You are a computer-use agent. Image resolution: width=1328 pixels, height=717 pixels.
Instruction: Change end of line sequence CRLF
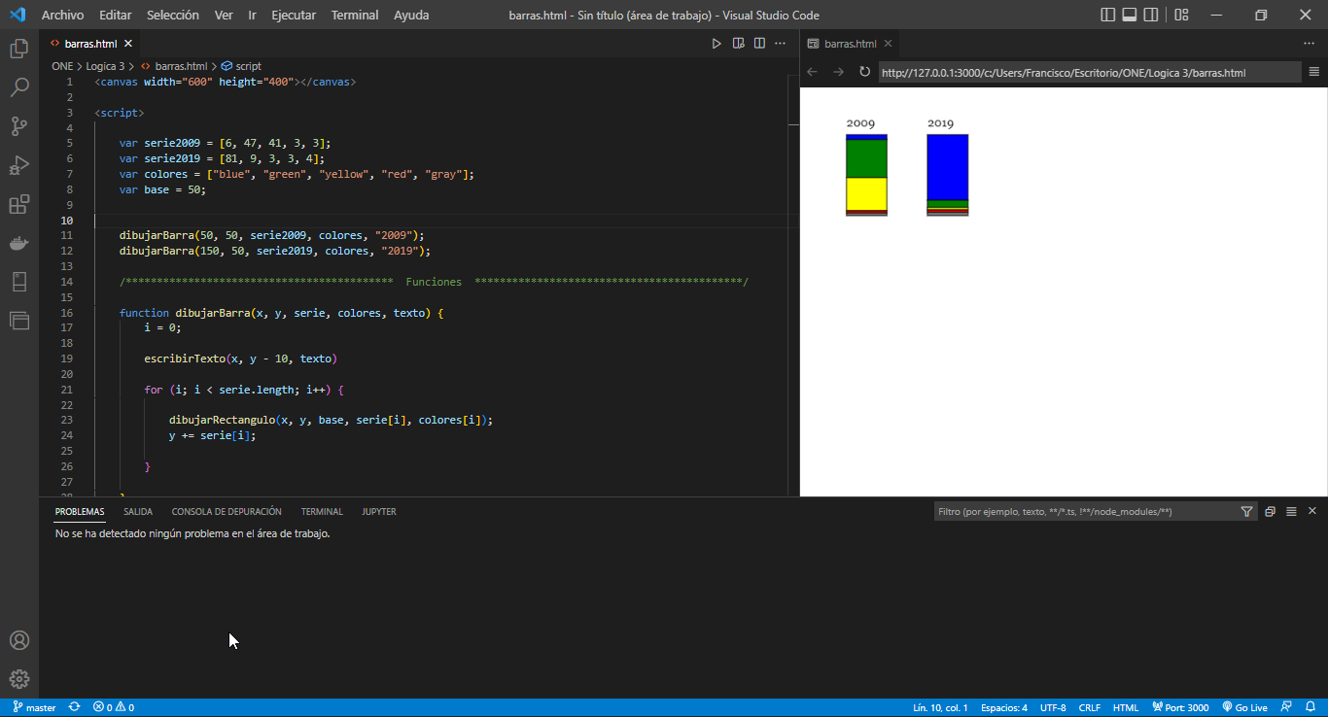point(1089,707)
